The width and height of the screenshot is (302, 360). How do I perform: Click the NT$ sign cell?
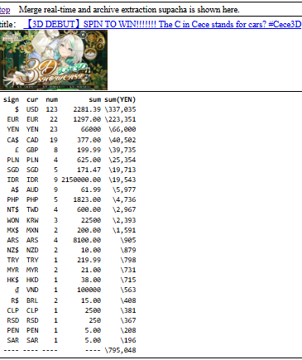coord(13,209)
